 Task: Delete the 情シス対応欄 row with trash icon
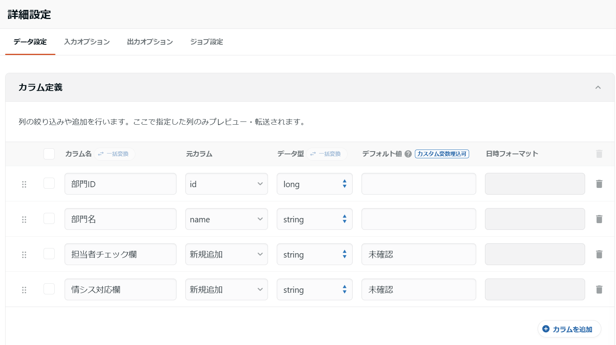tap(599, 289)
